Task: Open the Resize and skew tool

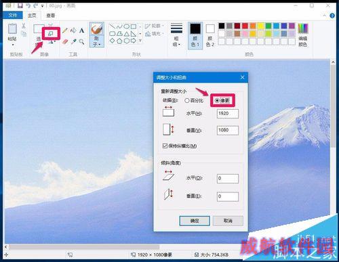Action: 51,34
